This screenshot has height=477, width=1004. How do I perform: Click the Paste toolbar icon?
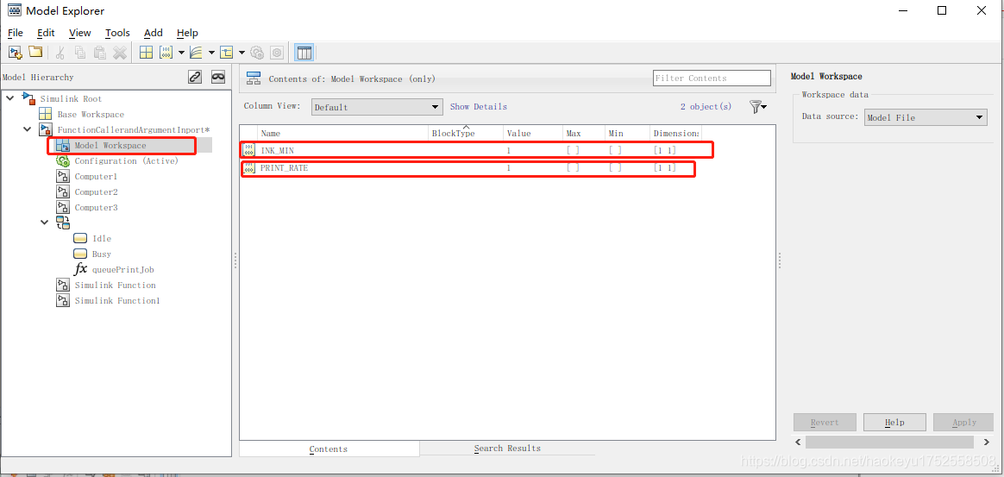(99, 53)
